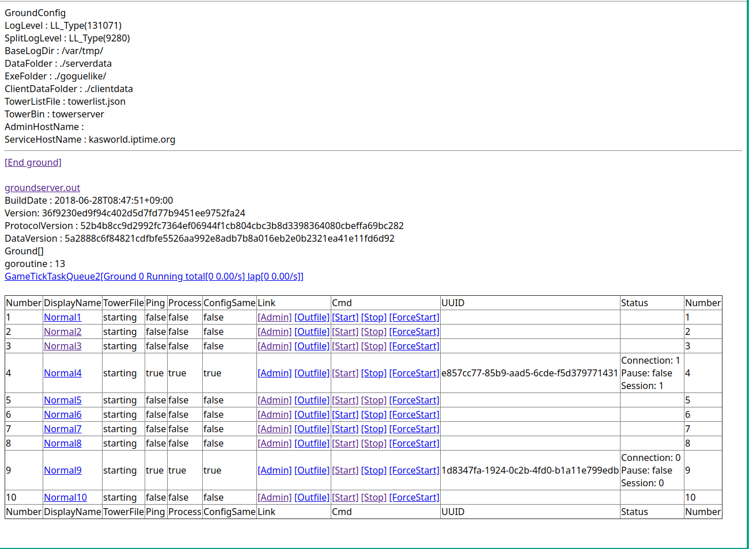Open Outfile link for Normal9

tap(312, 470)
